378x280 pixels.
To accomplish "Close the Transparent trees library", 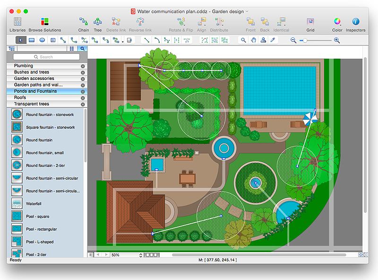I will click(x=83, y=105).
